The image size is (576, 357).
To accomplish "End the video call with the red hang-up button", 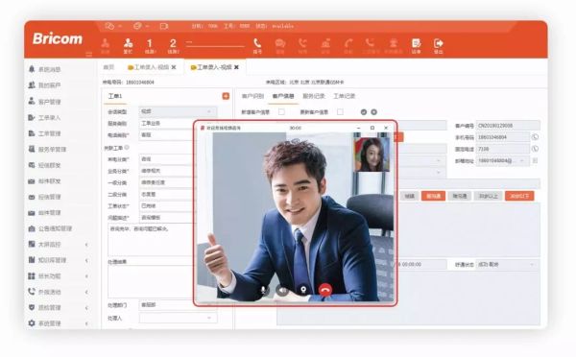I will click(x=325, y=290).
